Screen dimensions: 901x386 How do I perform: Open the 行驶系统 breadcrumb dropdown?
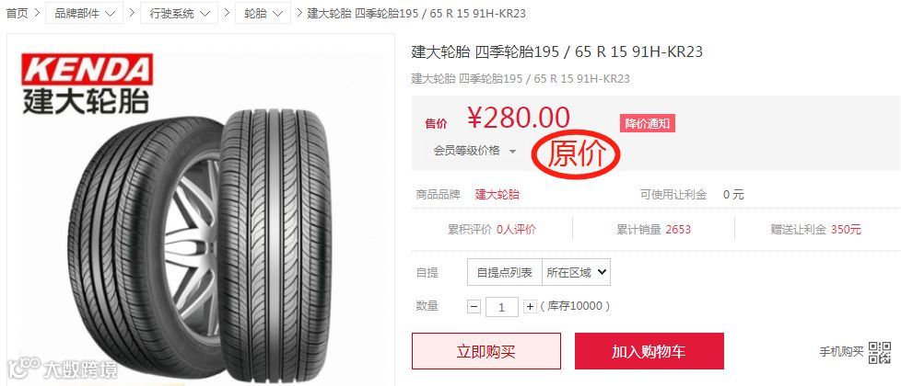[x=180, y=13]
